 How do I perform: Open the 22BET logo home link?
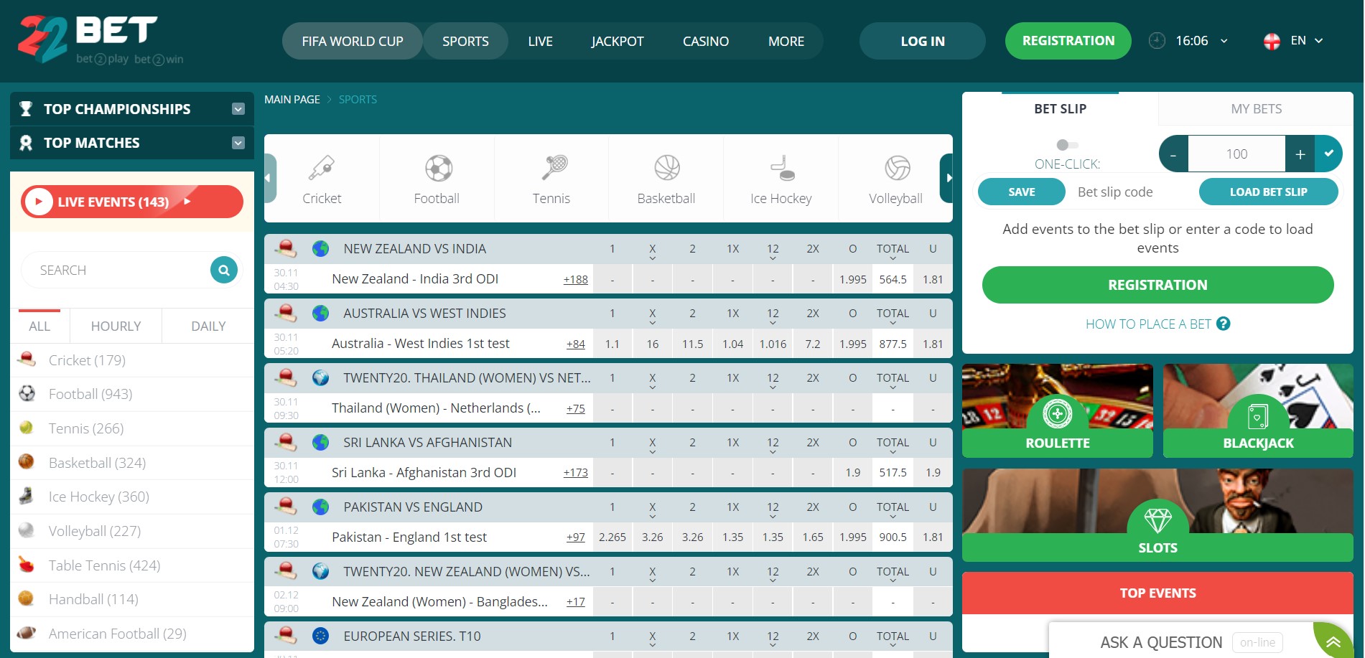pos(99,40)
